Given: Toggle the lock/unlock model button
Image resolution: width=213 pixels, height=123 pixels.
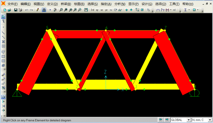Looking at the screenshot, I should click(44, 10).
